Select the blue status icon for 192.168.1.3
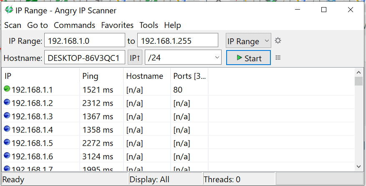The width and height of the screenshot is (366, 186). (7, 115)
